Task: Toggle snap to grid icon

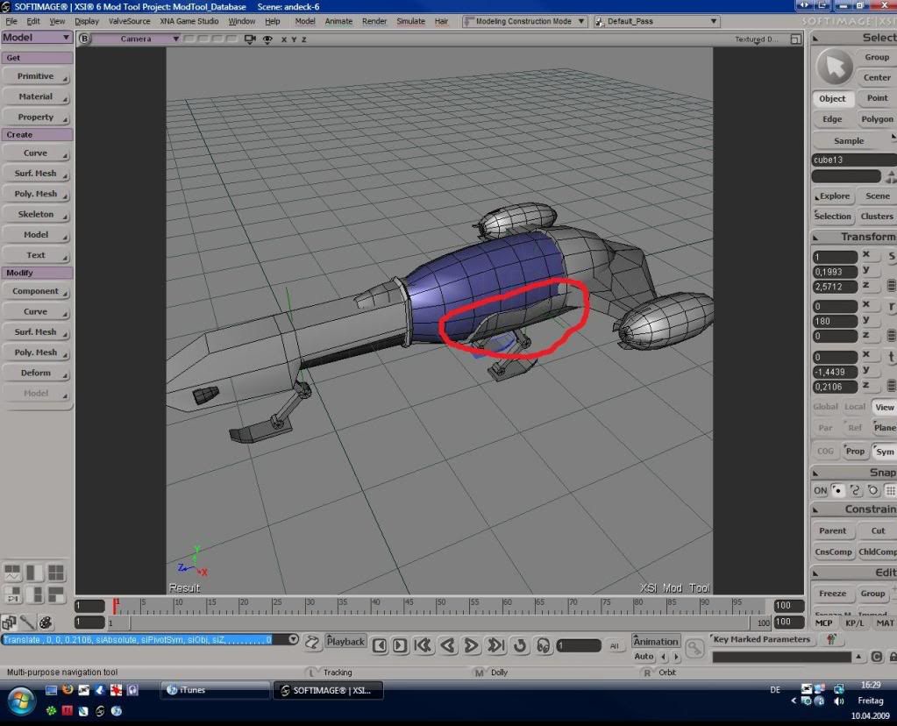Action: pyautogui.click(x=890, y=490)
